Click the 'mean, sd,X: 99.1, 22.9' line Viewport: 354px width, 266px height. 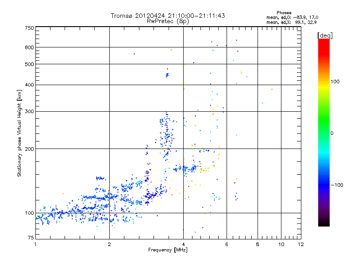pyautogui.click(x=292, y=22)
